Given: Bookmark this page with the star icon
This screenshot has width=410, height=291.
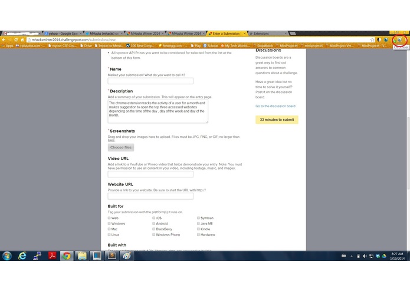Looking at the screenshot, I should pos(372,39).
